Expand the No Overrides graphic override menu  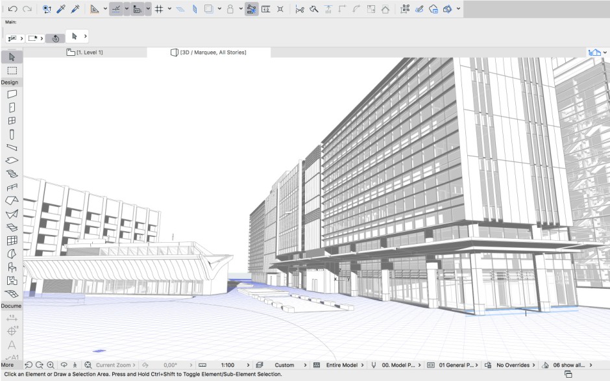tap(511, 365)
